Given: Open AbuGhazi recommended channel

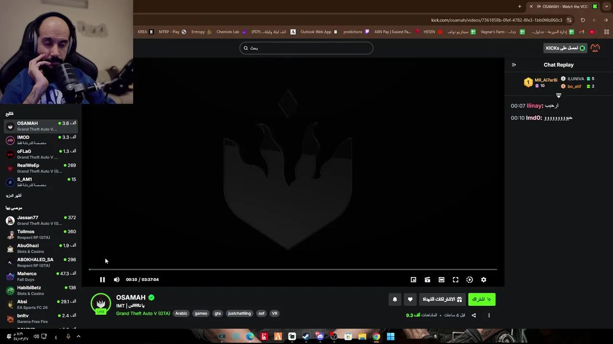Looking at the screenshot, I should 41,248.
